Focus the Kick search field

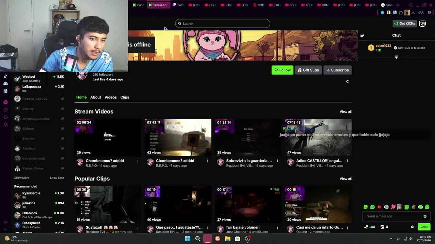(223, 24)
